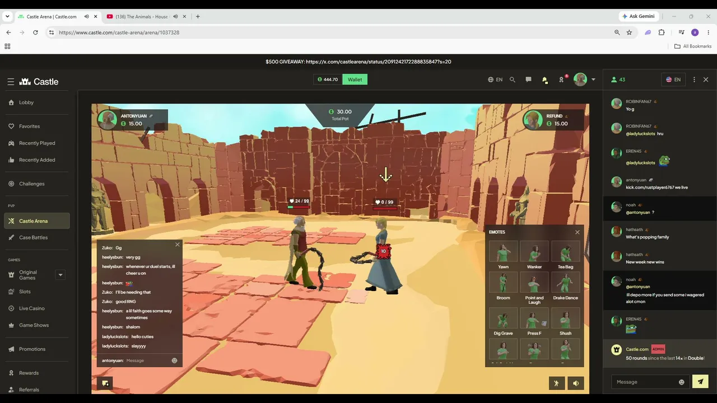Select the Drake Dance emote
717x403 pixels.
[x=566, y=286]
